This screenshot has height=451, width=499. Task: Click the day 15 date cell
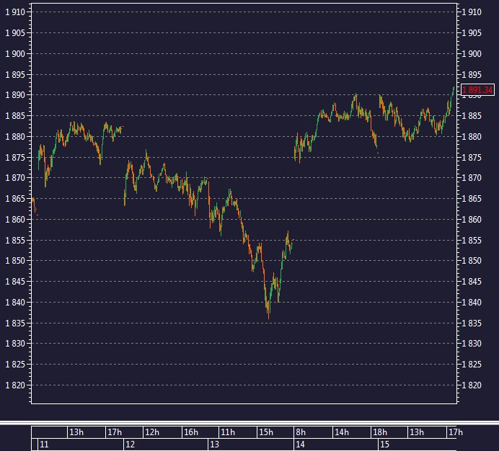418,445
